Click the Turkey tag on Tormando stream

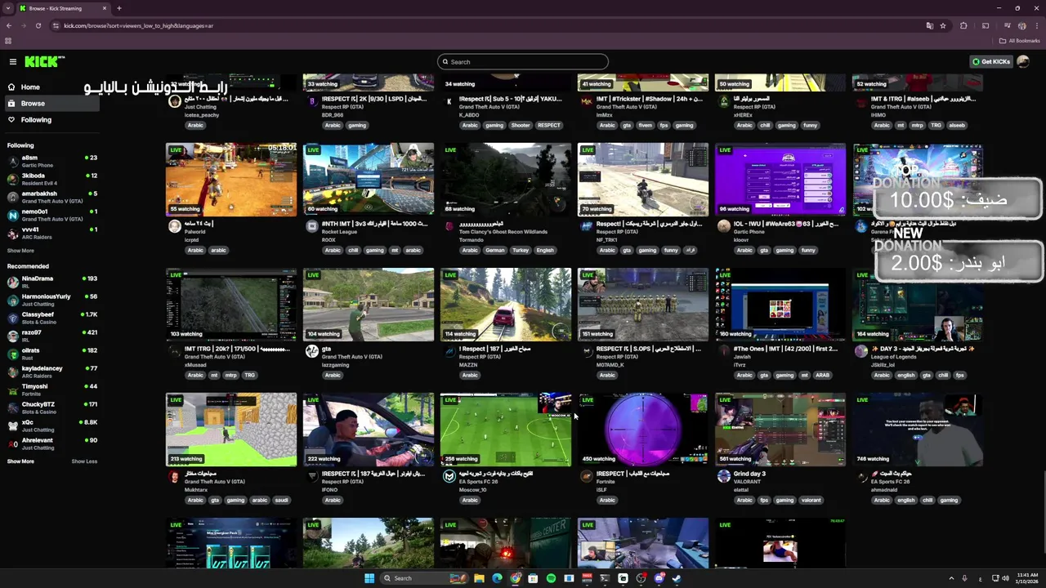pyautogui.click(x=521, y=250)
